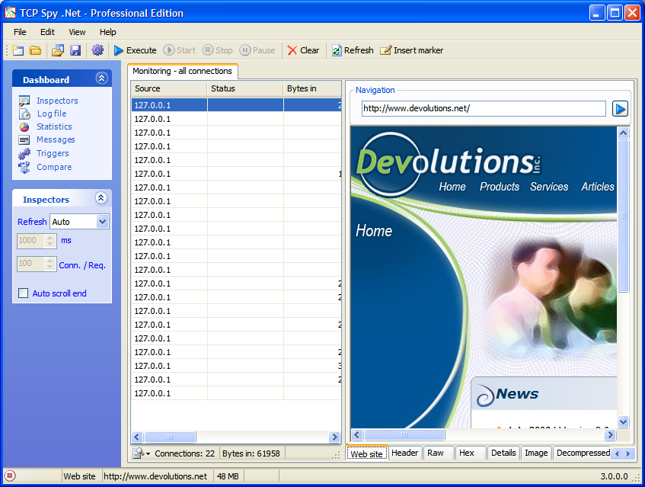Click Articles on the Devolutions page
This screenshot has height=487, width=645.
point(598,187)
